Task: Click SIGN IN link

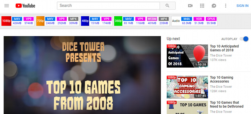Action: click(x=242, y=6)
